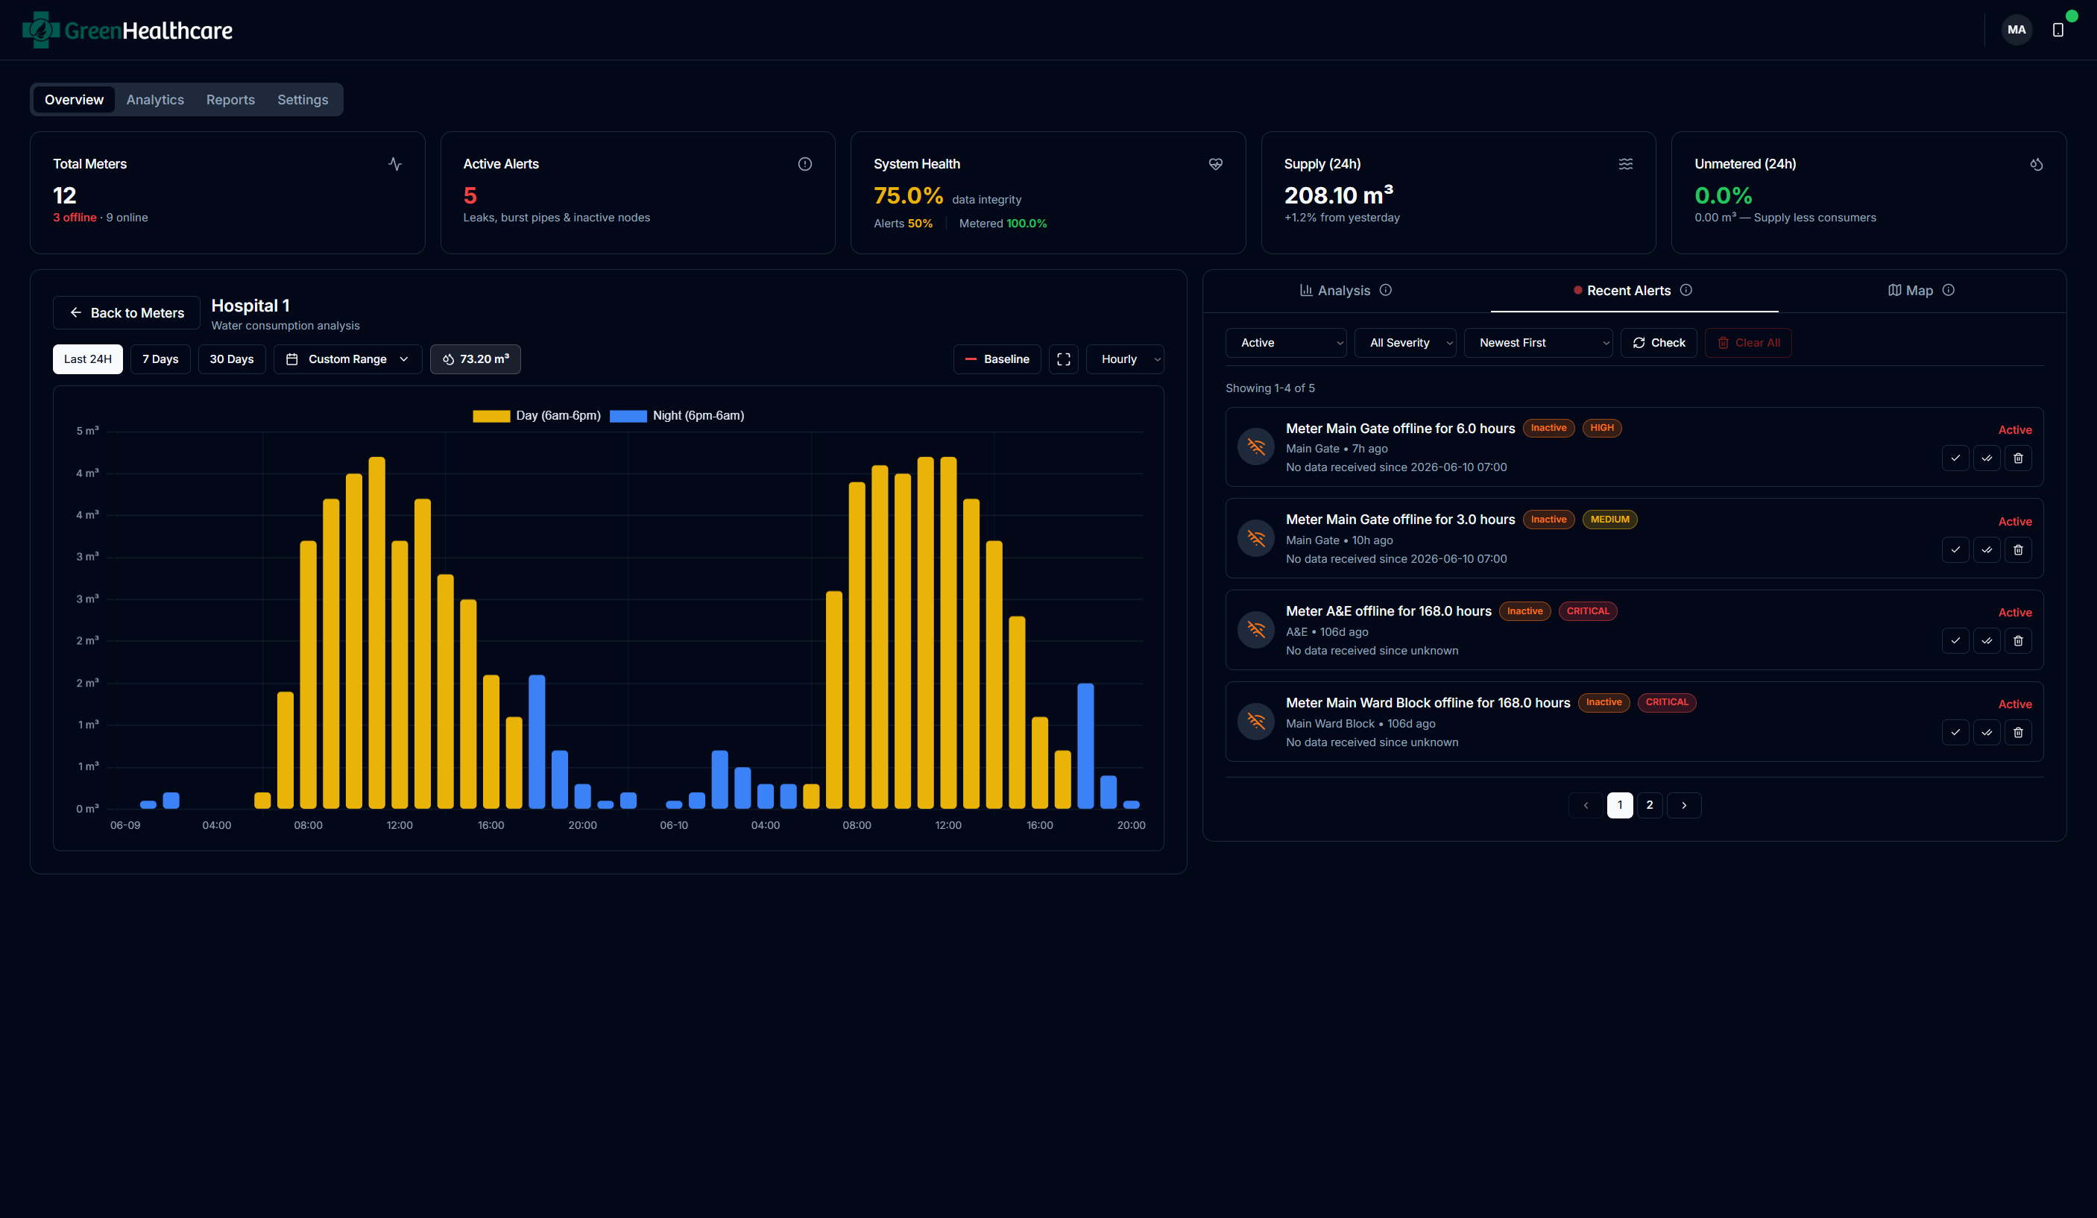Click the '3 offline' meters text
Image resolution: width=2097 pixels, height=1218 pixels.
75,218
